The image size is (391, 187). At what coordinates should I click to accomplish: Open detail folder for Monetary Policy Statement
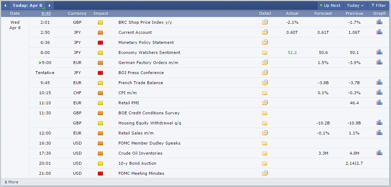tap(265, 42)
